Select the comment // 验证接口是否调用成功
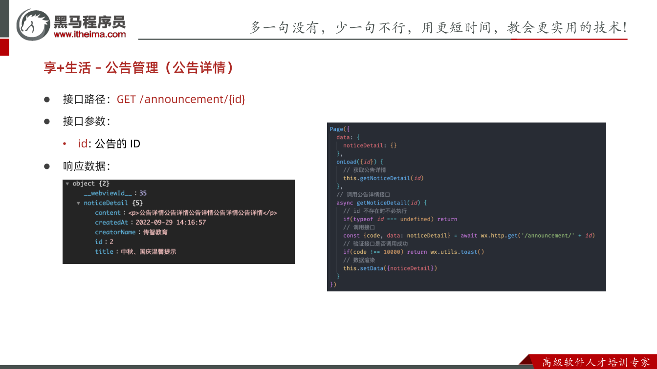Viewport: 657px width, 369px height. click(375, 244)
